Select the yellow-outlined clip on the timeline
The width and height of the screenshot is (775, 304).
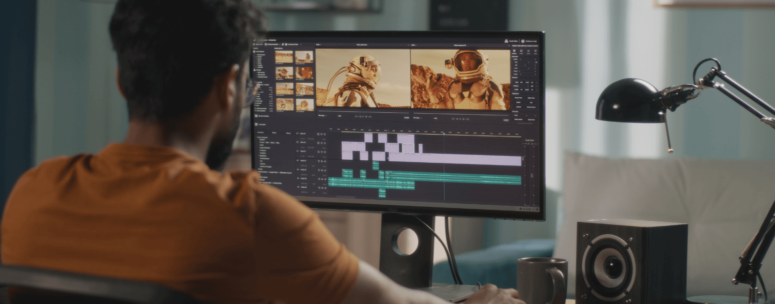pyautogui.click(x=408, y=148)
